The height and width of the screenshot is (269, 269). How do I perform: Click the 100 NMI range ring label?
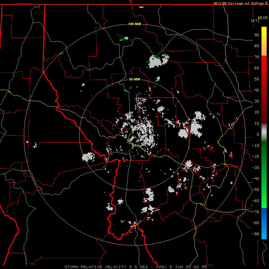(134, 24)
